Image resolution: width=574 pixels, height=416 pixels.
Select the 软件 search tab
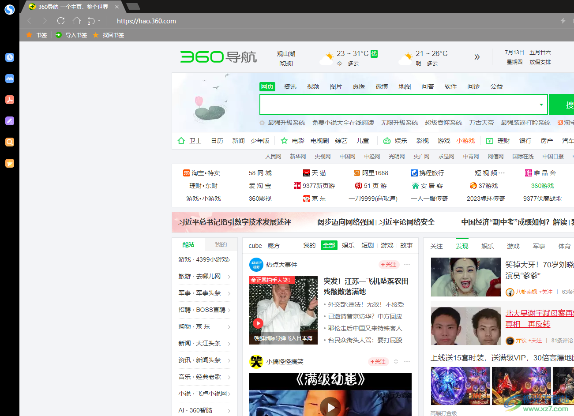[450, 86]
